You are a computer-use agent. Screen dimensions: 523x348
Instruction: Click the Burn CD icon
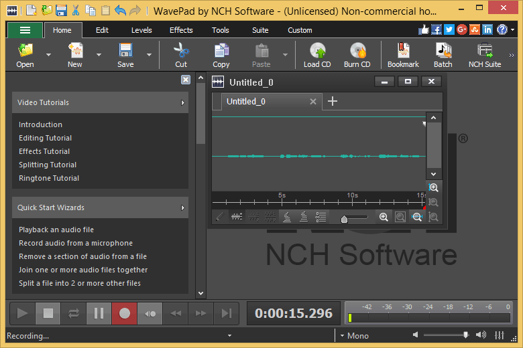coord(357,55)
